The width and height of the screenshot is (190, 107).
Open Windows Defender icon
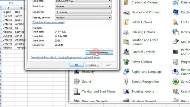tap(77, 101)
